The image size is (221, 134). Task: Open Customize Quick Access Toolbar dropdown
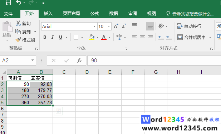43,3
